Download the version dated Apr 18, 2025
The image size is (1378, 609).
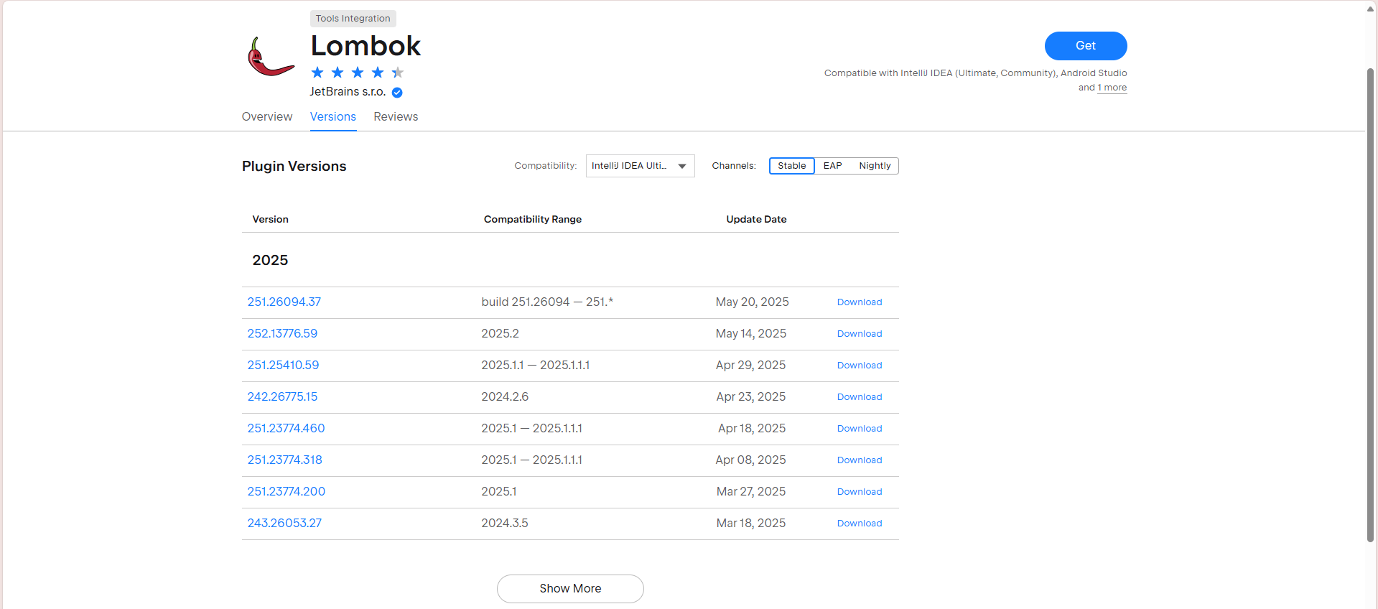[x=860, y=429]
